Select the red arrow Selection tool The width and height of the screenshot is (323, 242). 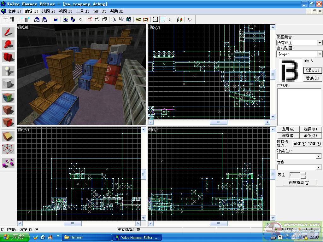tap(9, 32)
